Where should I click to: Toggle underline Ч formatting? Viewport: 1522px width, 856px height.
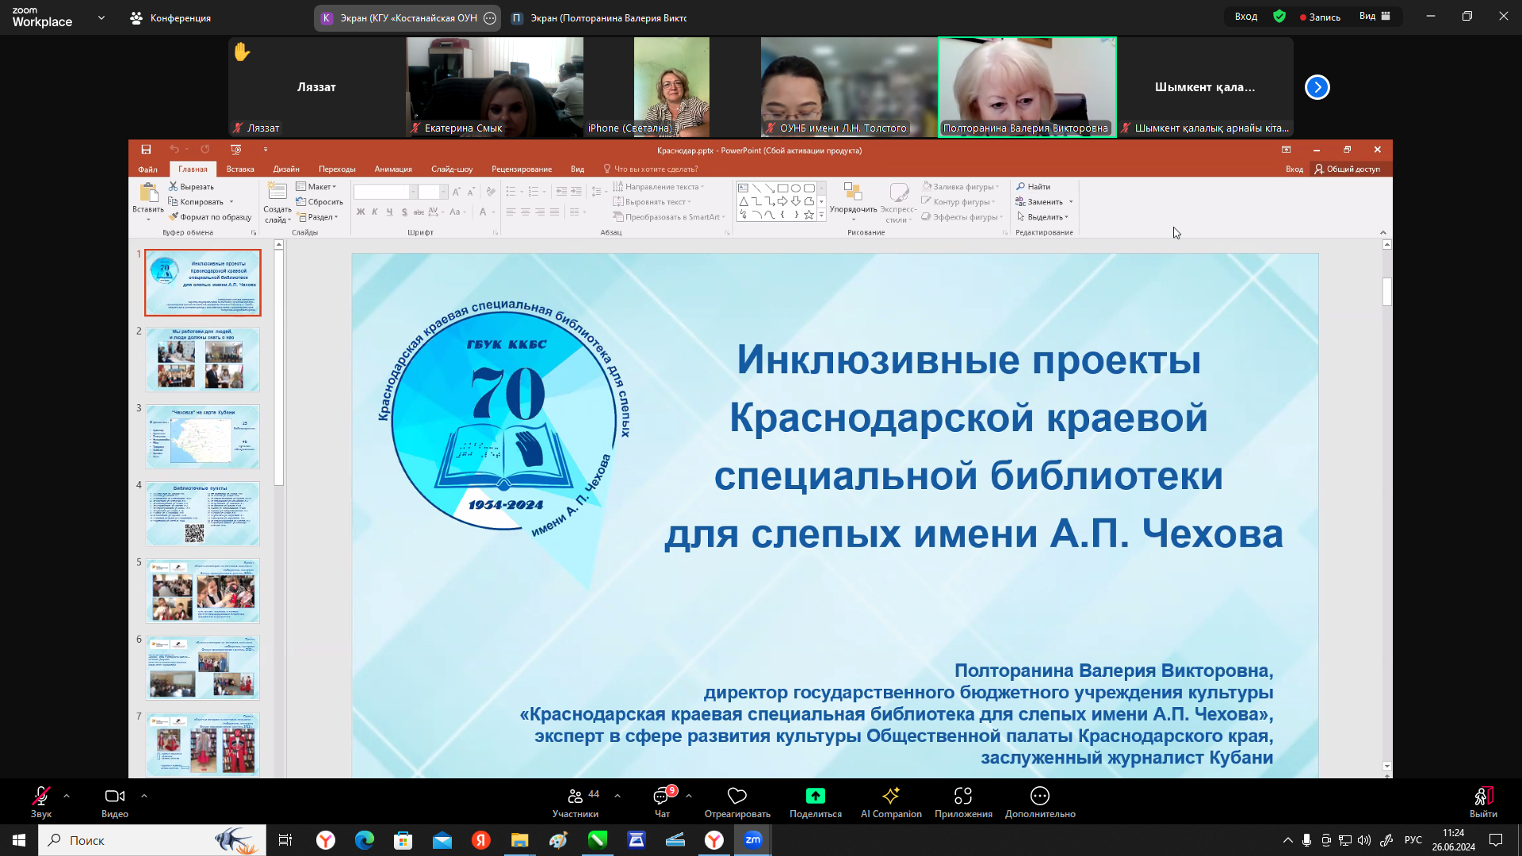pyautogui.click(x=389, y=212)
